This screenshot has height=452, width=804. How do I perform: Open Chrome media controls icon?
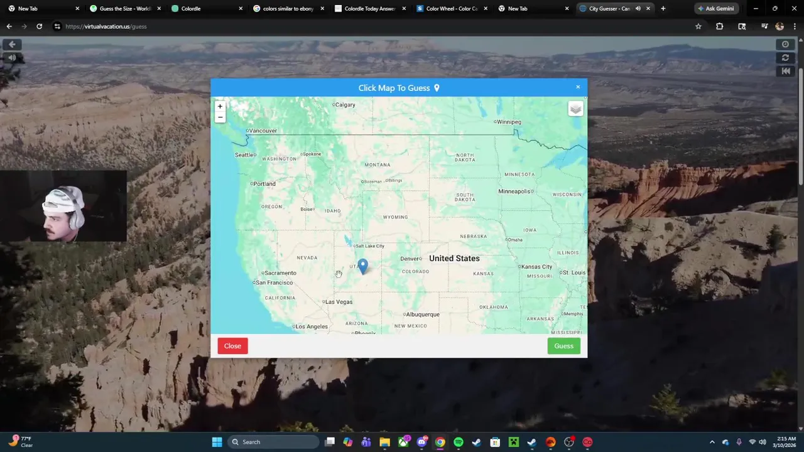pos(764,26)
